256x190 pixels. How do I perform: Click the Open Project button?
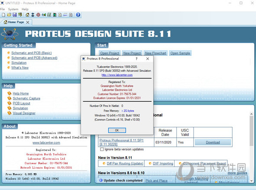110,53
